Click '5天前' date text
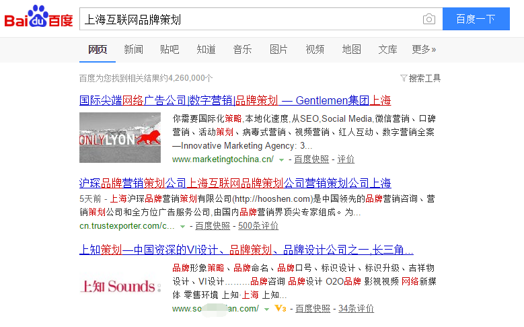 pos(90,199)
